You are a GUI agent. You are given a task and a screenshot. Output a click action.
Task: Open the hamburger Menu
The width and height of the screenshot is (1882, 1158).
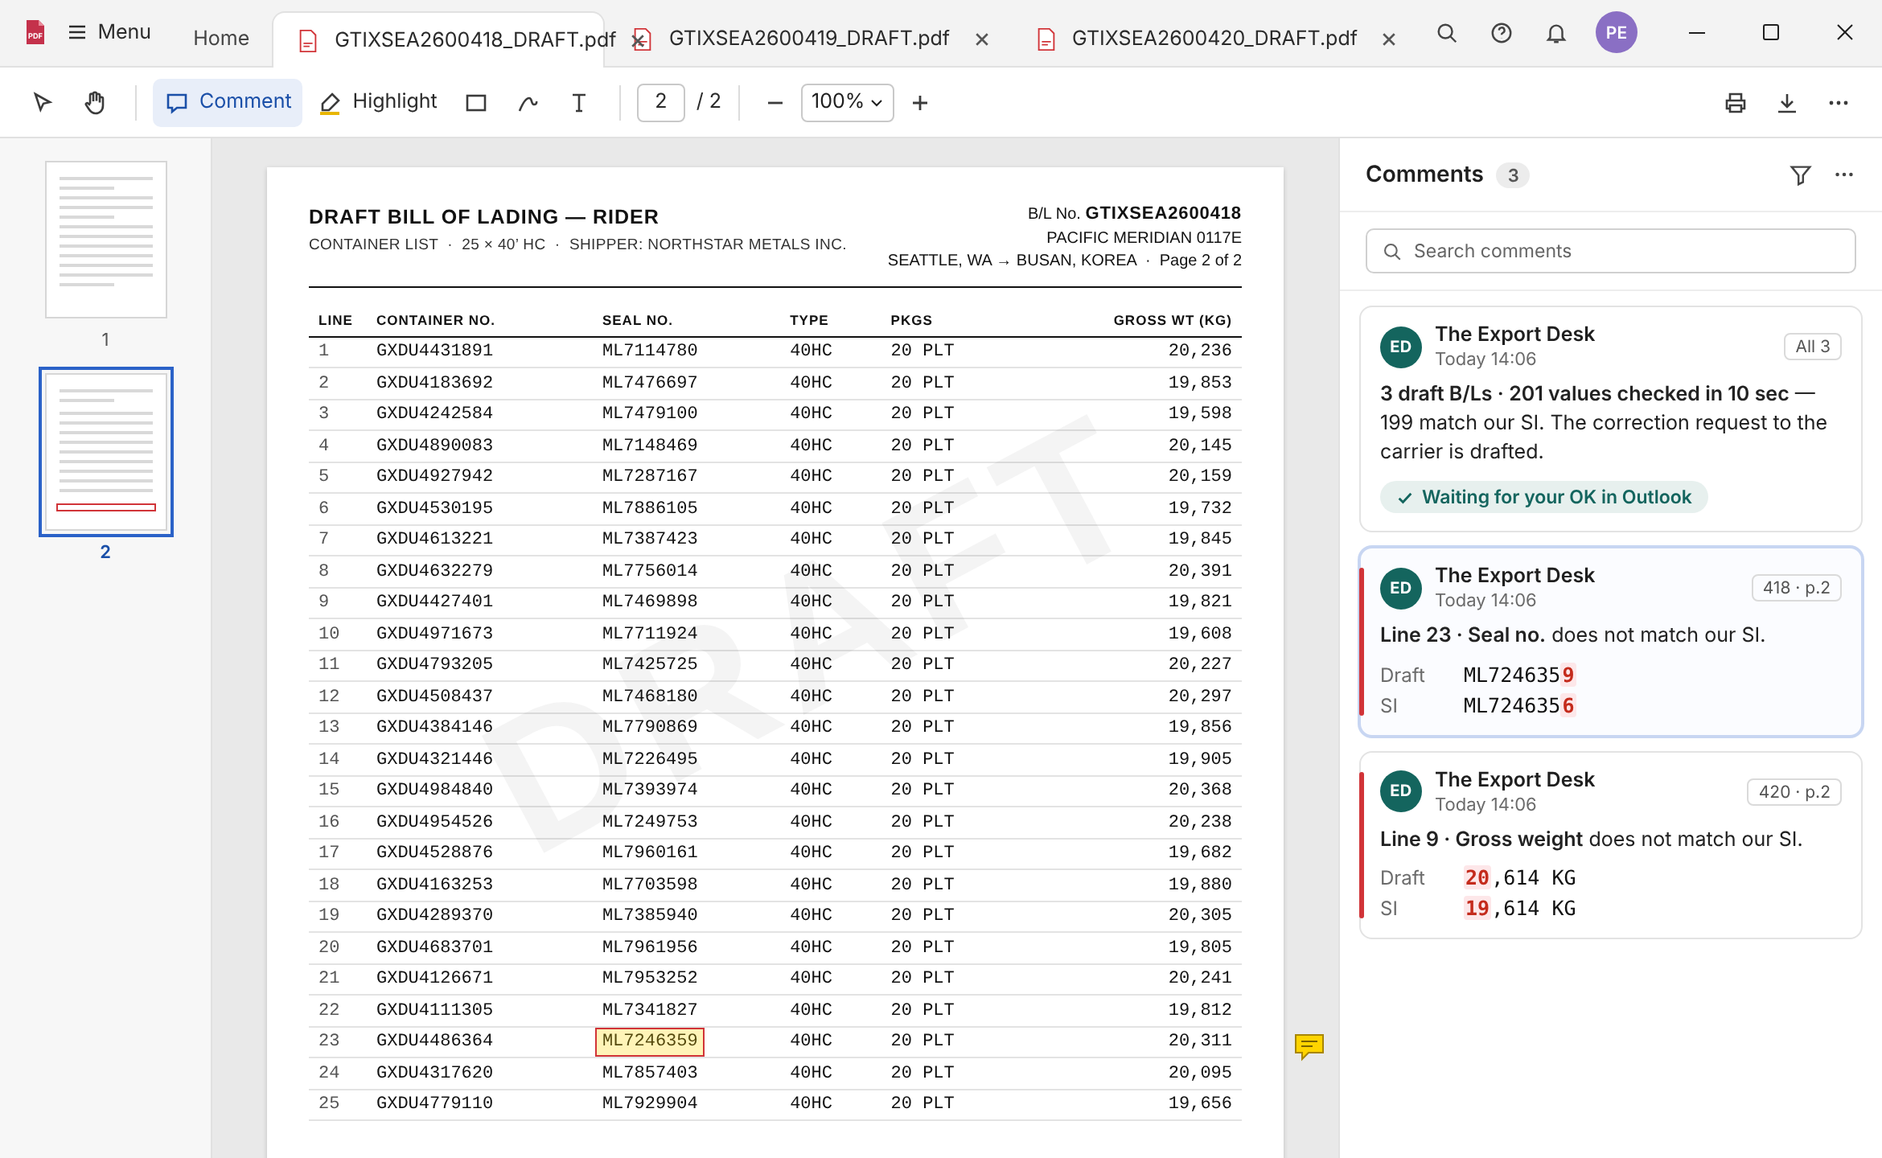point(110,32)
